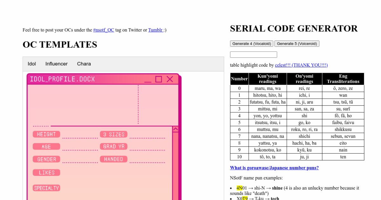Switch to the Idol tab
381x200 pixels.
[32, 64]
